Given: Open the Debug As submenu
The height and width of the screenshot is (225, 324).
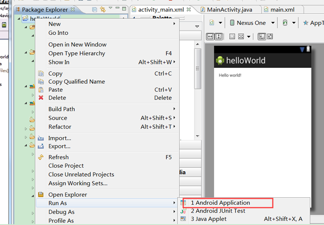Looking at the screenshot, I should [107, 212].
